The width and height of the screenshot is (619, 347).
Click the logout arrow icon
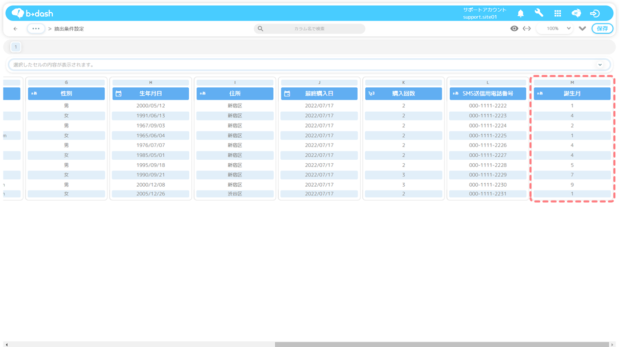click(594, 13)
